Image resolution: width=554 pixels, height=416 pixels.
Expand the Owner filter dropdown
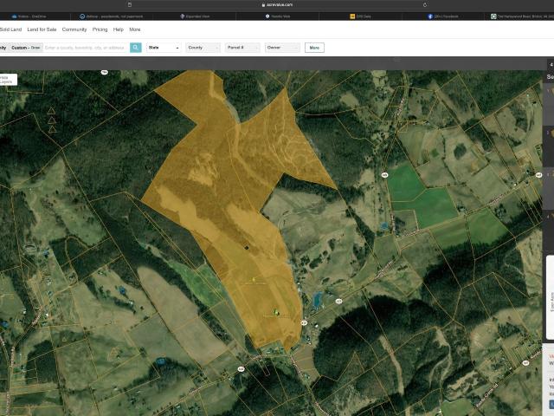click(282, 48)
